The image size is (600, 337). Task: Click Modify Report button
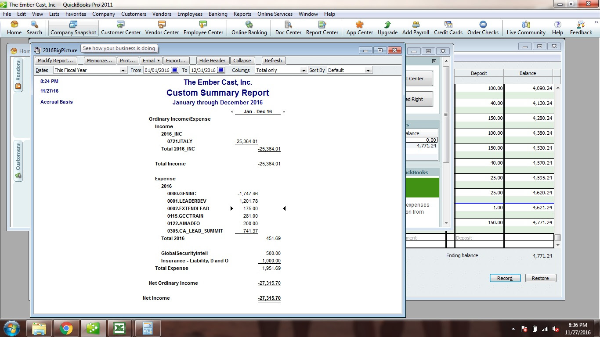coord(55,61)
